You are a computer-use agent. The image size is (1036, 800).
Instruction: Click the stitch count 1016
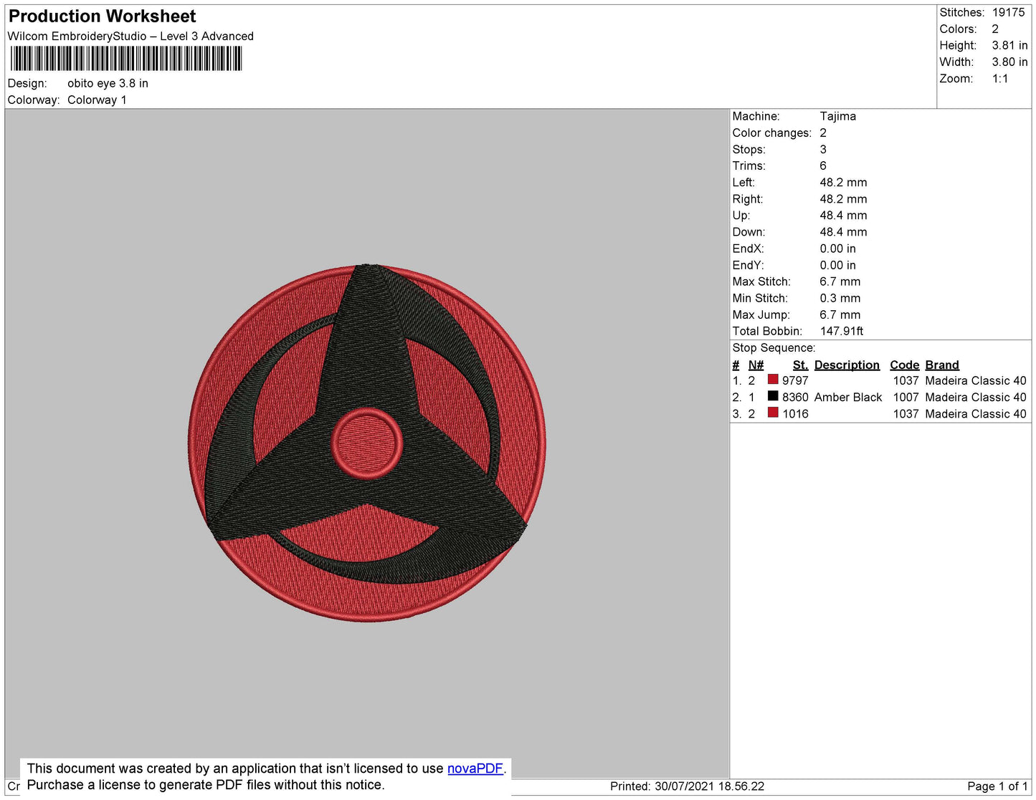(x=795, y=414)
